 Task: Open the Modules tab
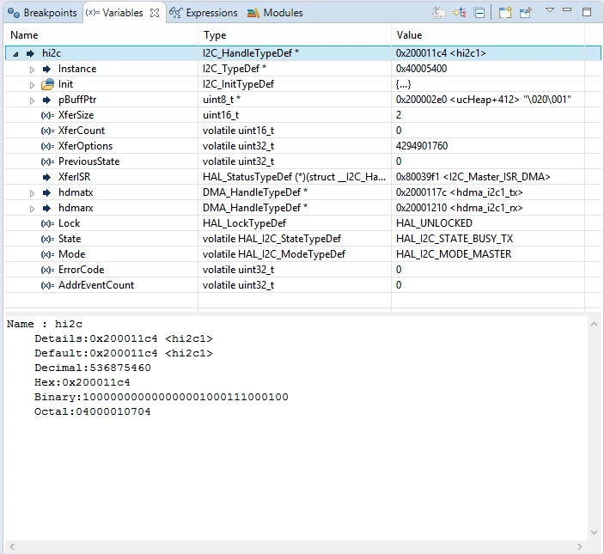pyautogui.click(x=275, y=13)
